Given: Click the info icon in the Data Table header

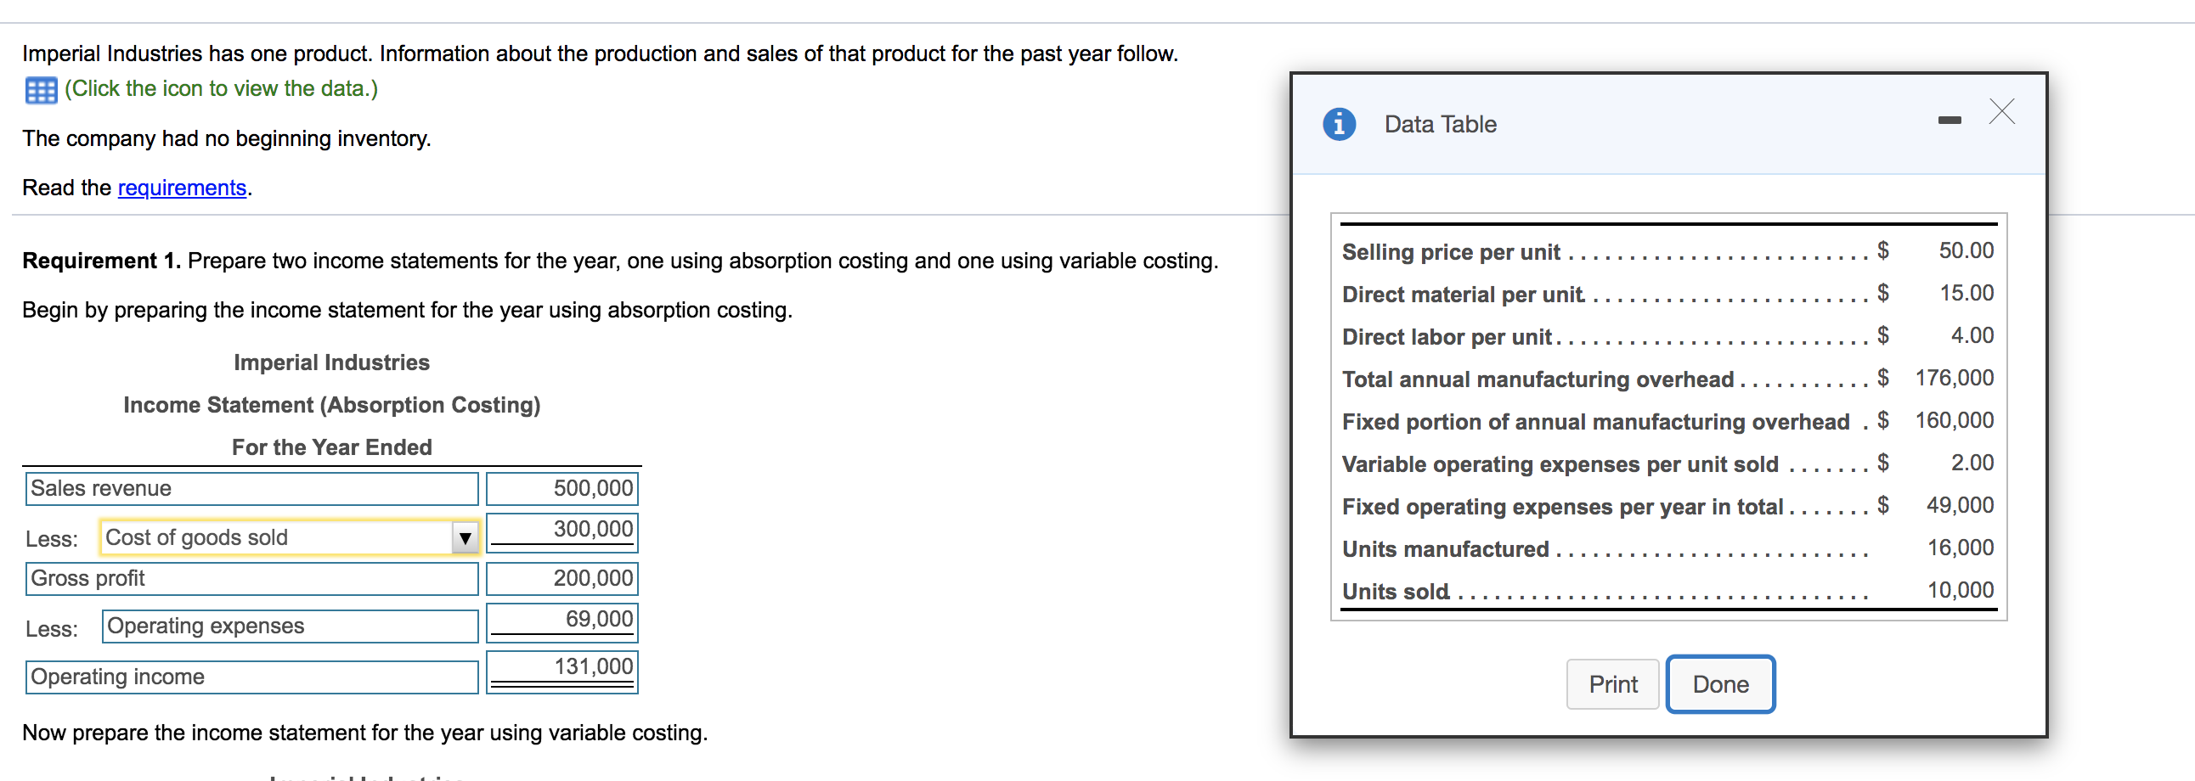Looking at the screenshot, I should [x=1338, y=123].
